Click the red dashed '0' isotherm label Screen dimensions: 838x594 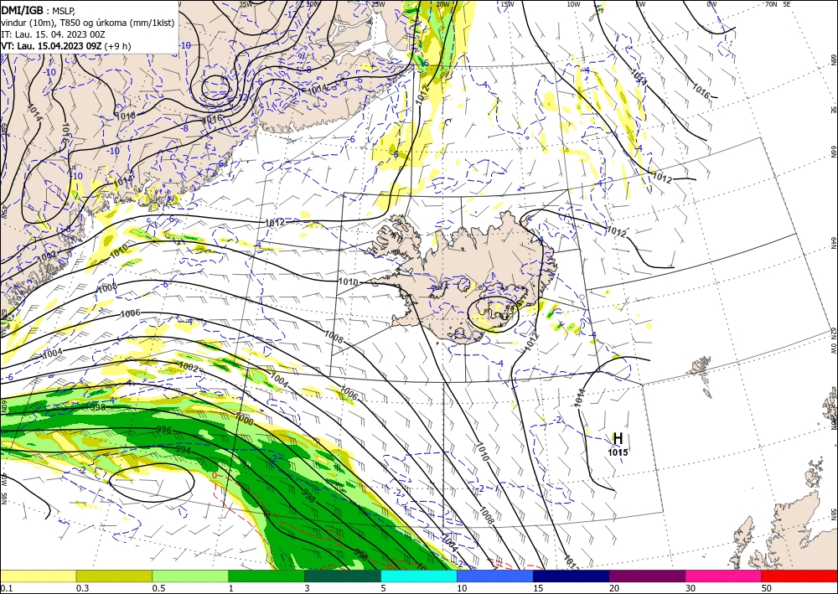point(215,475)
